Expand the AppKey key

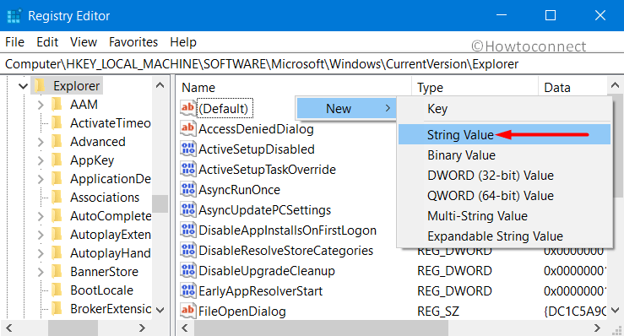(x=41, y=160)
